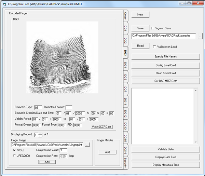Open the DG11 tab

(x=125, y=101)
